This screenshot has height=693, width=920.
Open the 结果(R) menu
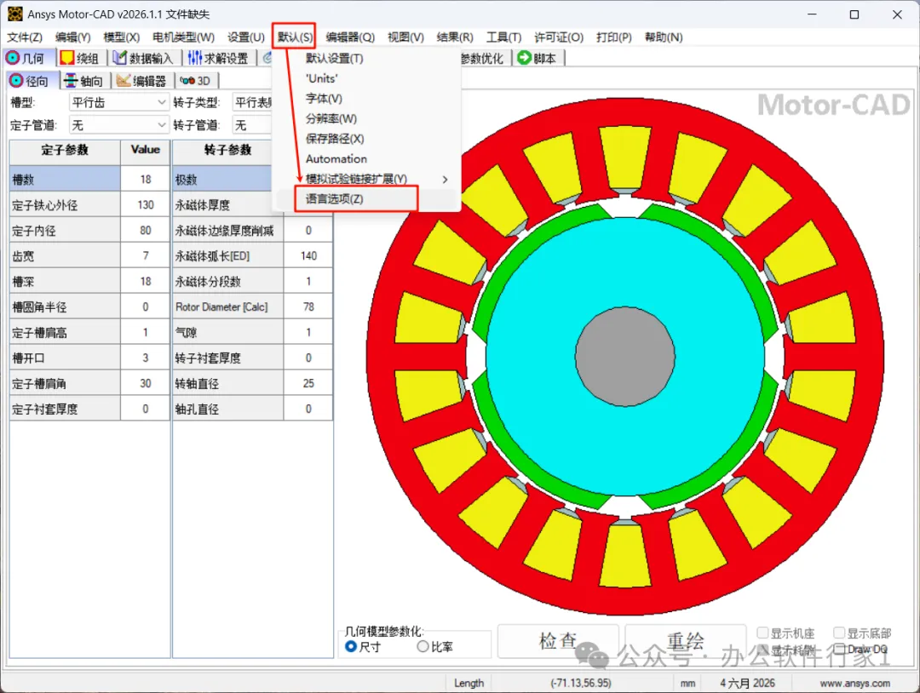coord(455,37)
